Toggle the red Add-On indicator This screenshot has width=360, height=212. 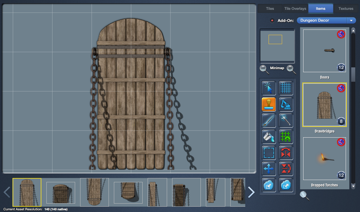(x=272, y=20)
